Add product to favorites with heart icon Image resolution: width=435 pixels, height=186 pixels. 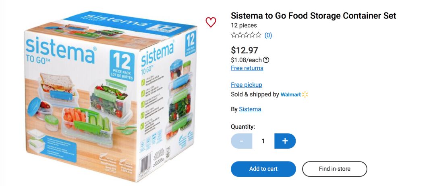[211, 22]
